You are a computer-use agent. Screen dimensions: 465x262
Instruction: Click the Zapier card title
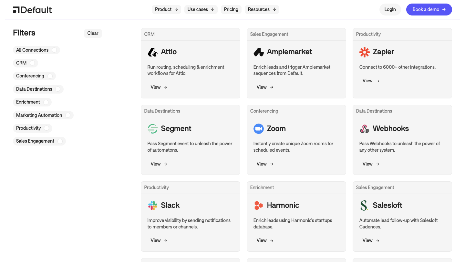point(383,52)
